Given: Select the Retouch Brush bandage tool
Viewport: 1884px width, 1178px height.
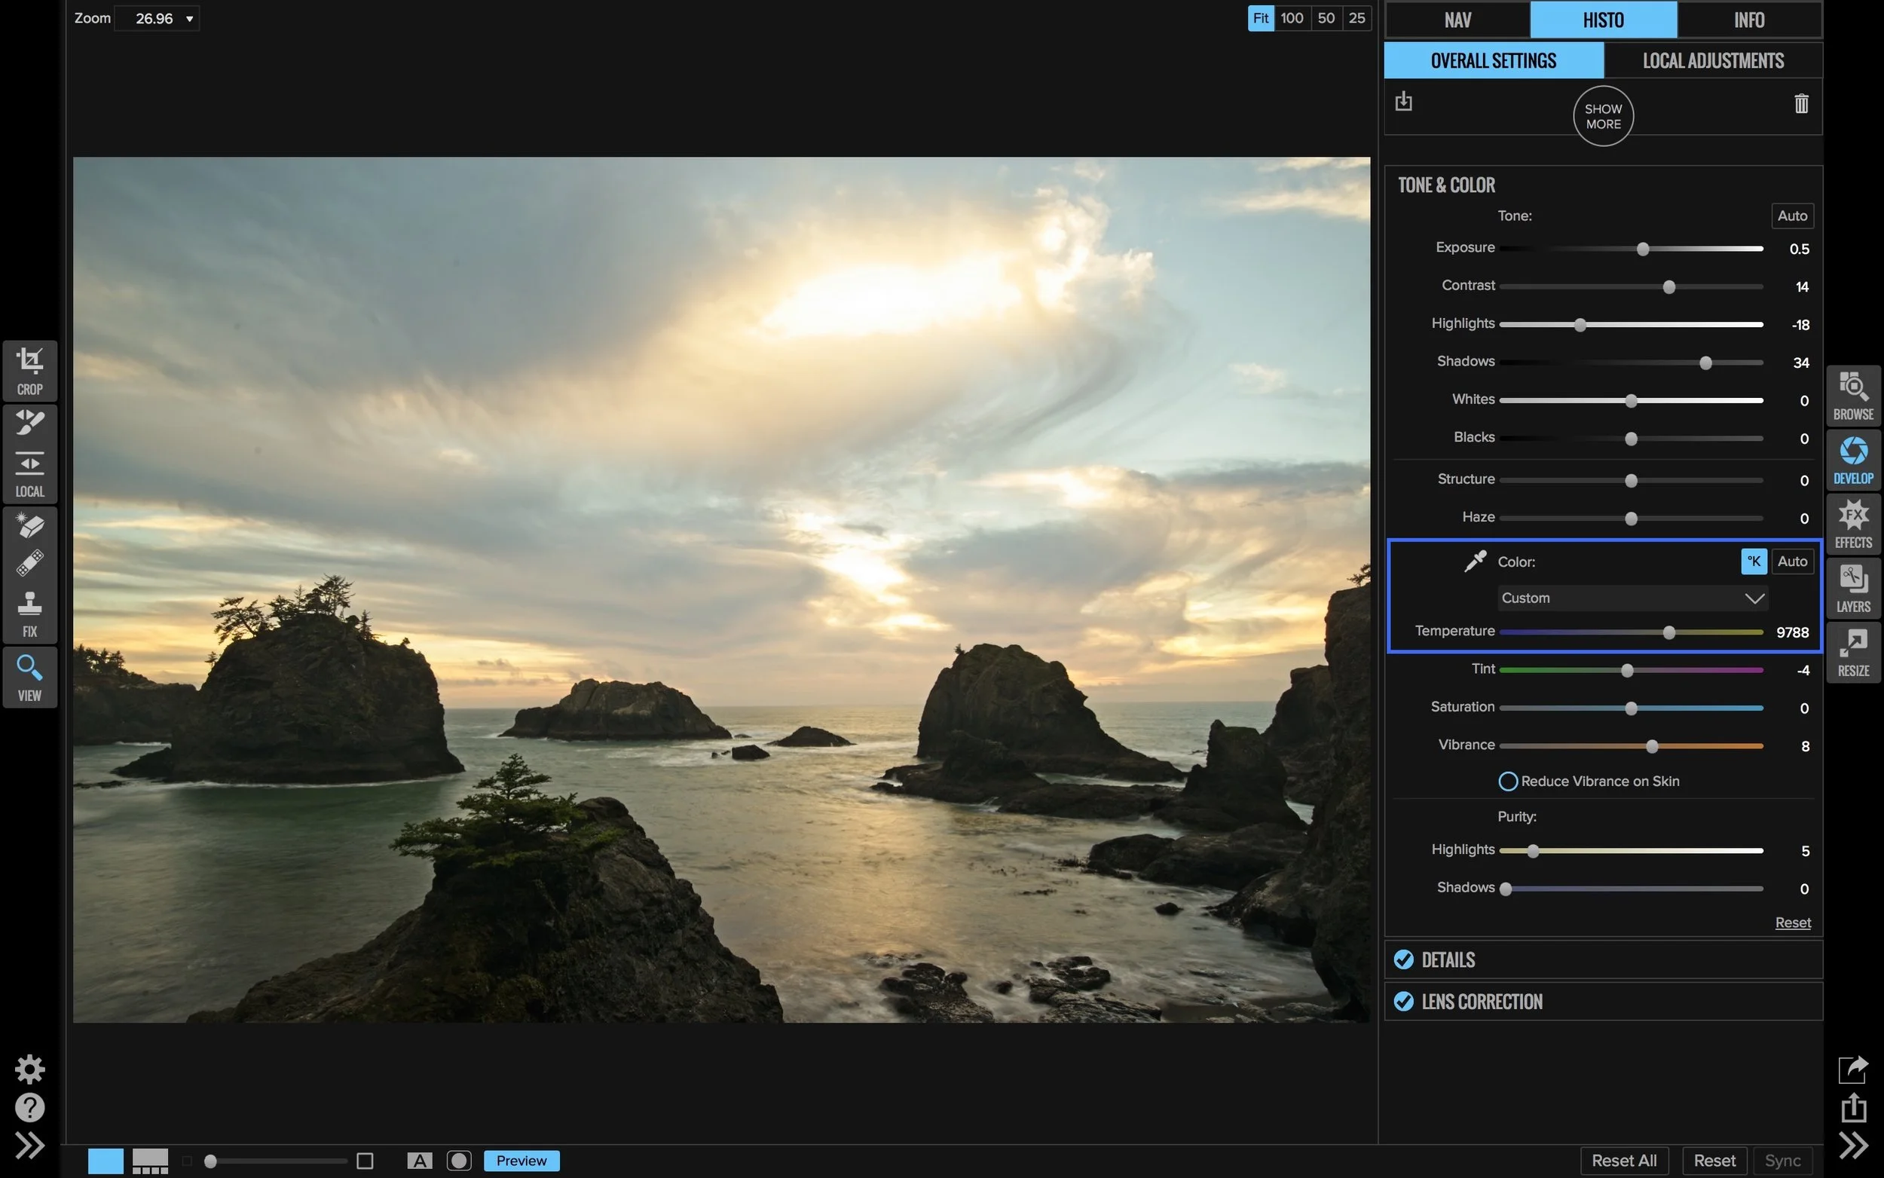Looking at the screenshot, I should pyautogui.click(x=29, y=562).
